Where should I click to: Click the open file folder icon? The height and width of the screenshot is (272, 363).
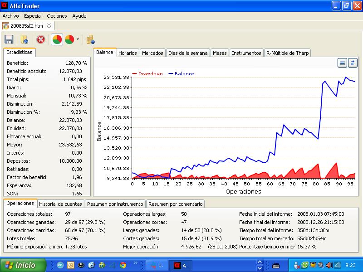tap(25, 39)
